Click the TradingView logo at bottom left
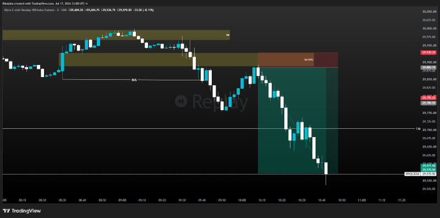Image resolution: width=440 pixels, height=218 pixels. coord(21,211)
